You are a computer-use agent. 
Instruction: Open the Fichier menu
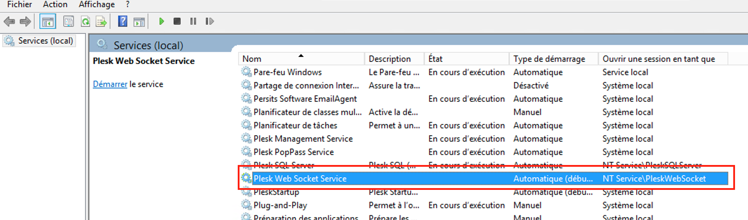pyautogui.click(x=20, y=5)
